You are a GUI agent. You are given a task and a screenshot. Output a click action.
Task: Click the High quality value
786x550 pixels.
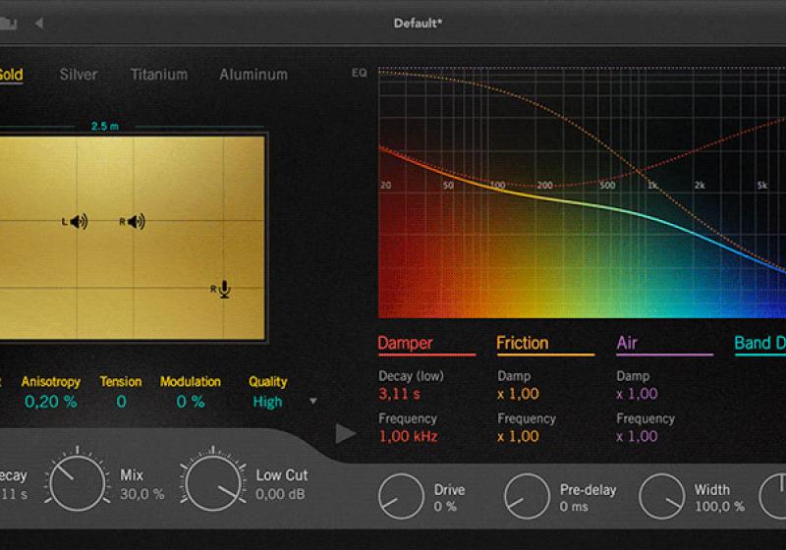266,402
